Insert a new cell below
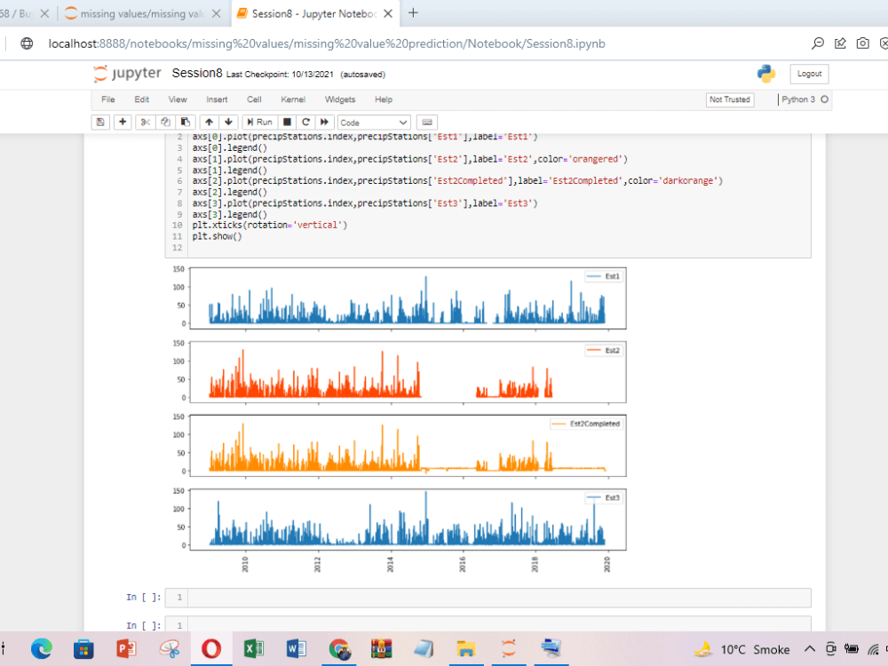888x666 pixels. (x=123, y=122)
